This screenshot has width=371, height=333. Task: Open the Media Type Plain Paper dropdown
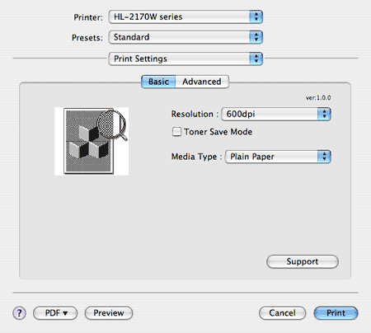pyautogui.click(x=278, y=157)
